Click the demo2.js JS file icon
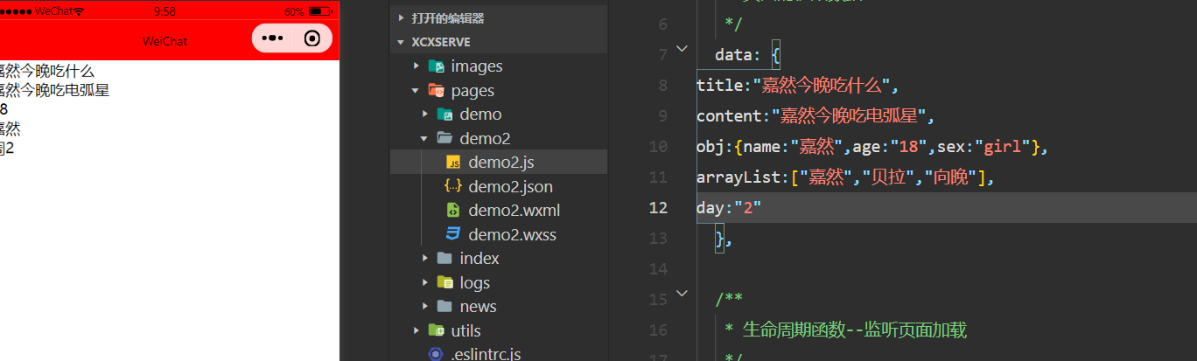Image resolution: width=1197 pixels, height=361 pixels. coord(453,163)
